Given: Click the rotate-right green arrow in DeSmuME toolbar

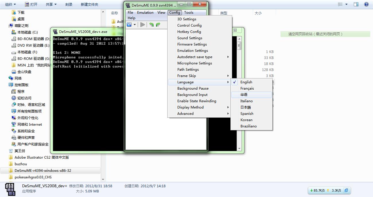Looking at the screenshot, I should 158,25.
